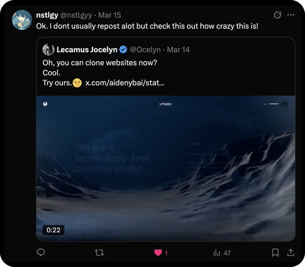Open nstlgy's profile avatar
305x267 pixels.
click(22, 20)
